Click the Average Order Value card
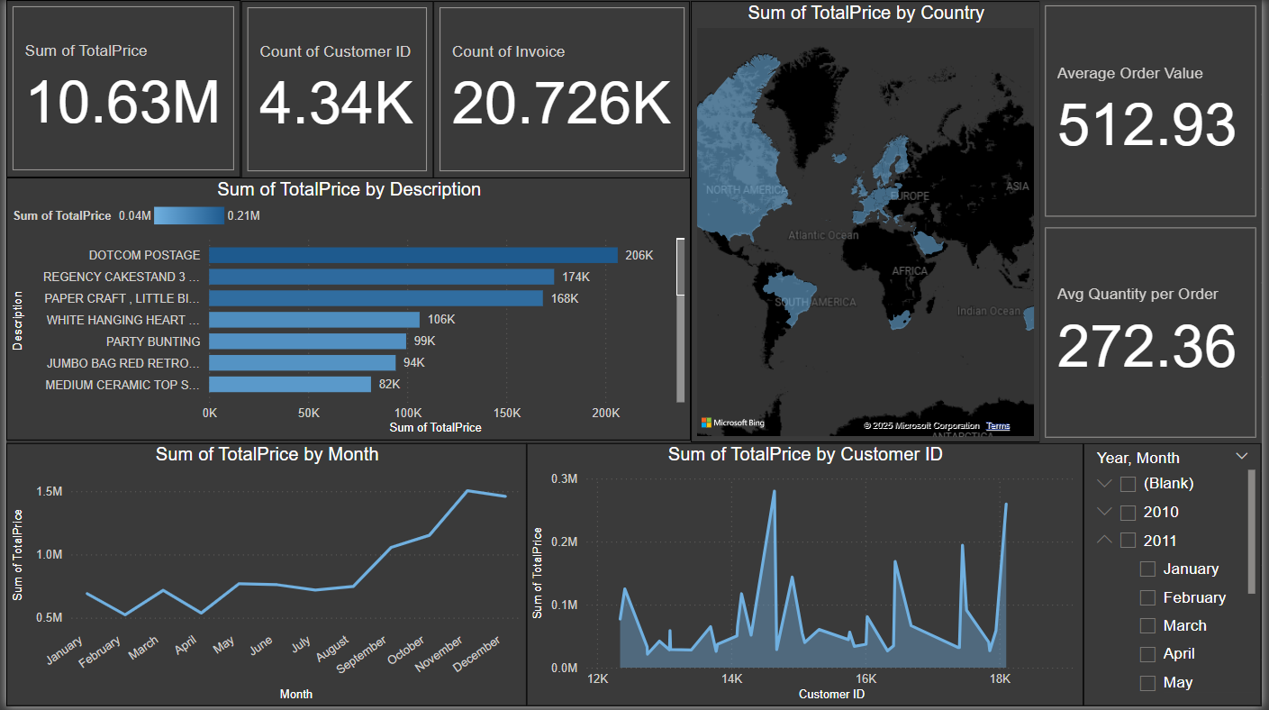This screenshot has width=1269, height=710. [1150, 110]
